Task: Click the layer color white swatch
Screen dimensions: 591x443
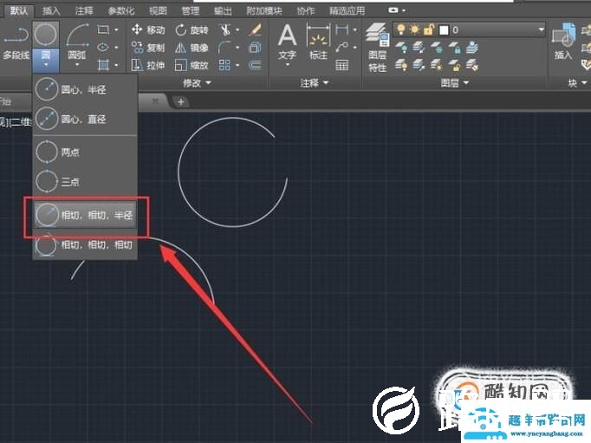Action: pos(441,29)
